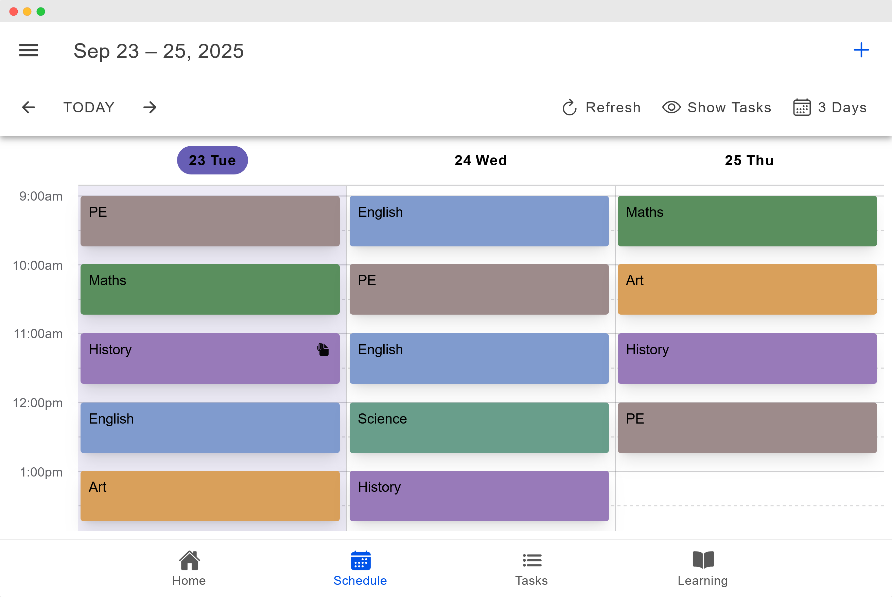
Task: Click the plus icon to add an event
Action: [861, 50]
